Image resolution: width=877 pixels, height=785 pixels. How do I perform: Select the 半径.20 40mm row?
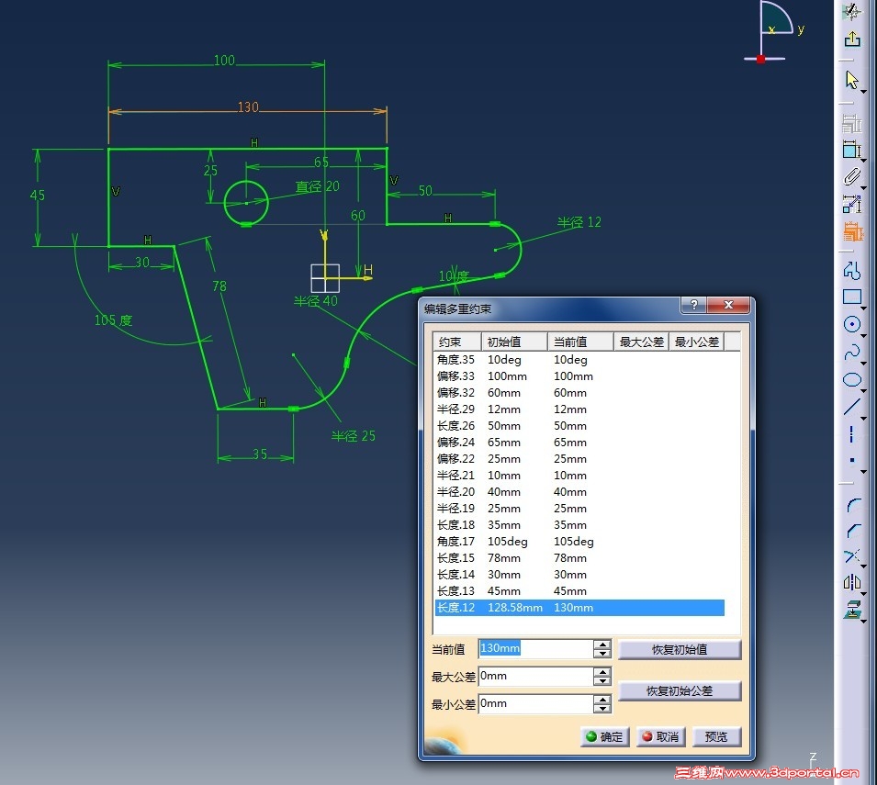click(579, 492)
